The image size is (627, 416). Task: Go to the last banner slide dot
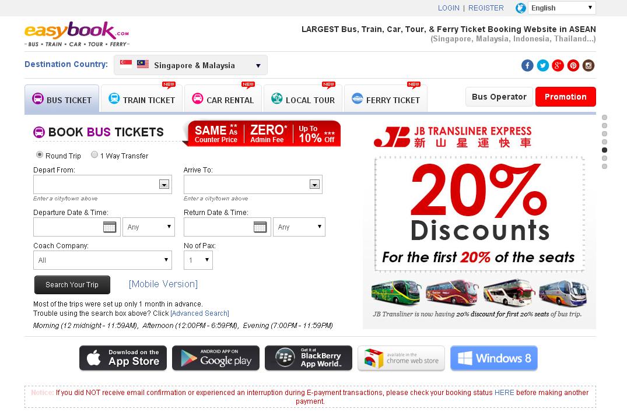pos(604,166)
